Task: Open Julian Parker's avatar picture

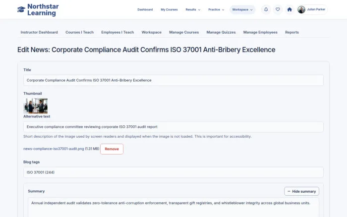Action: click(301, 9)
